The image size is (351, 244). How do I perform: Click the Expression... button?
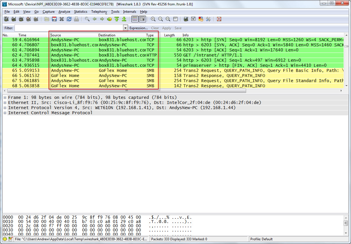pyautogui.click(x=138, y=28)
